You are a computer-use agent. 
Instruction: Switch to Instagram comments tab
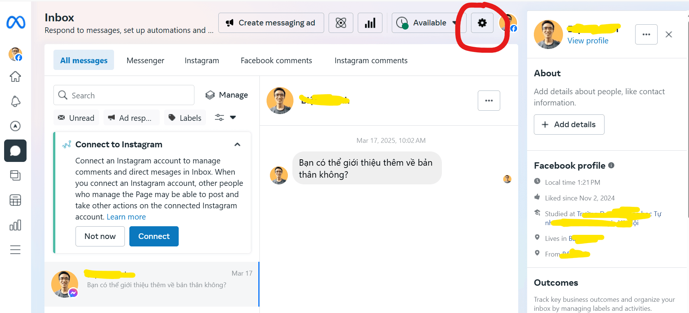[x=371, y=61]
